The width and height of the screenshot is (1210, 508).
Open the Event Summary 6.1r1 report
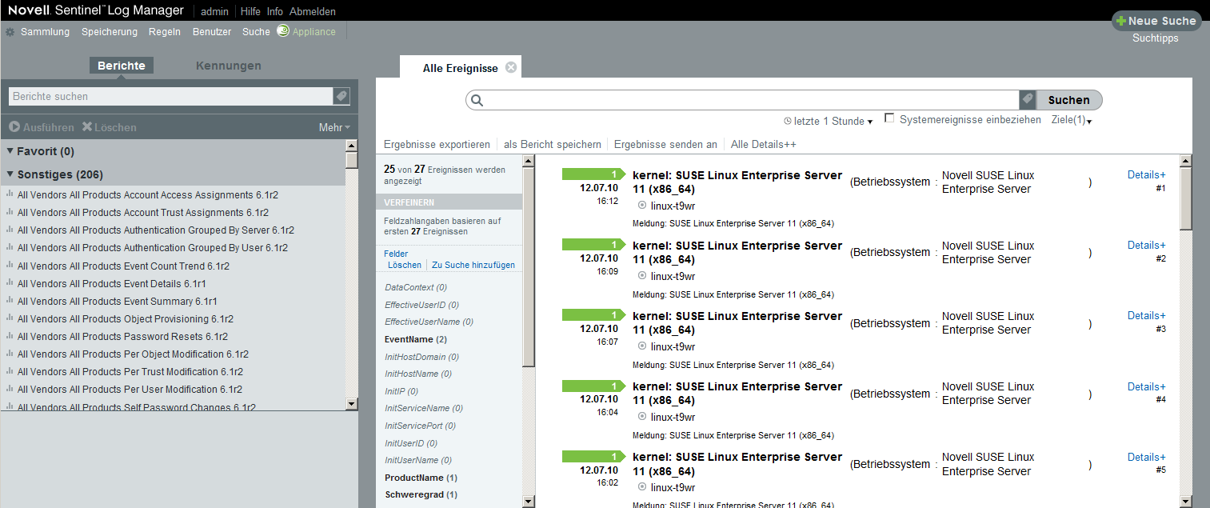pos(118,301)
